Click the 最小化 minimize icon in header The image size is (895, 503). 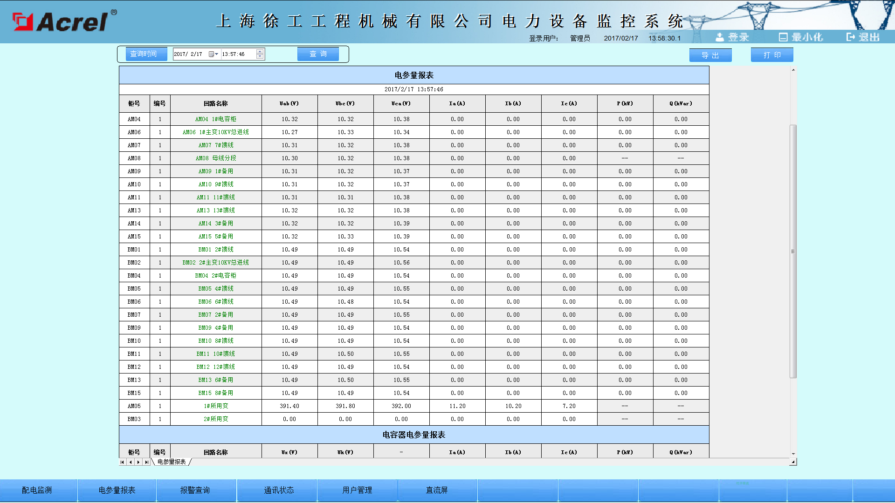tap(783, 37)
